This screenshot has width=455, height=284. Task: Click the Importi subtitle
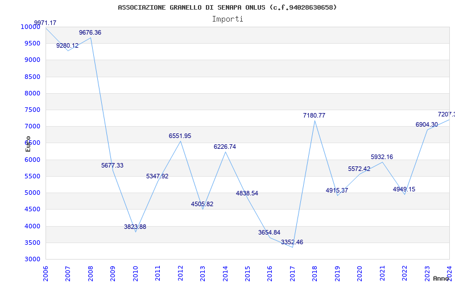pyautogui.click(x=227, y=19)
